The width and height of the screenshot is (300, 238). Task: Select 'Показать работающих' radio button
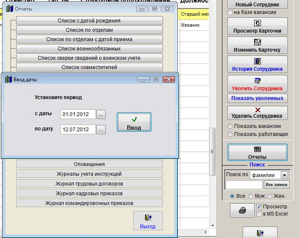[x=230, y=134]
